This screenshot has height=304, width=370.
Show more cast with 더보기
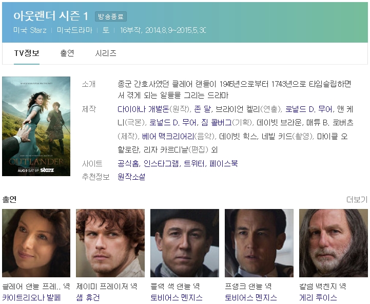357,200
